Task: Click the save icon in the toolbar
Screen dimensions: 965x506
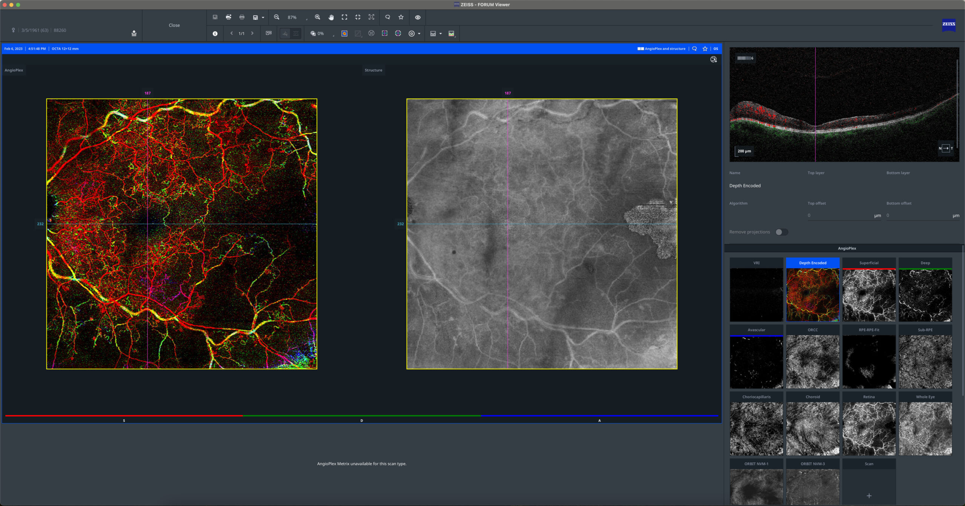Action: 215,17
